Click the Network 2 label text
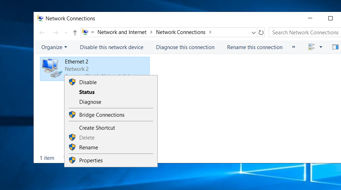This screenshot has height=190, width=341. tap(76, 69)
